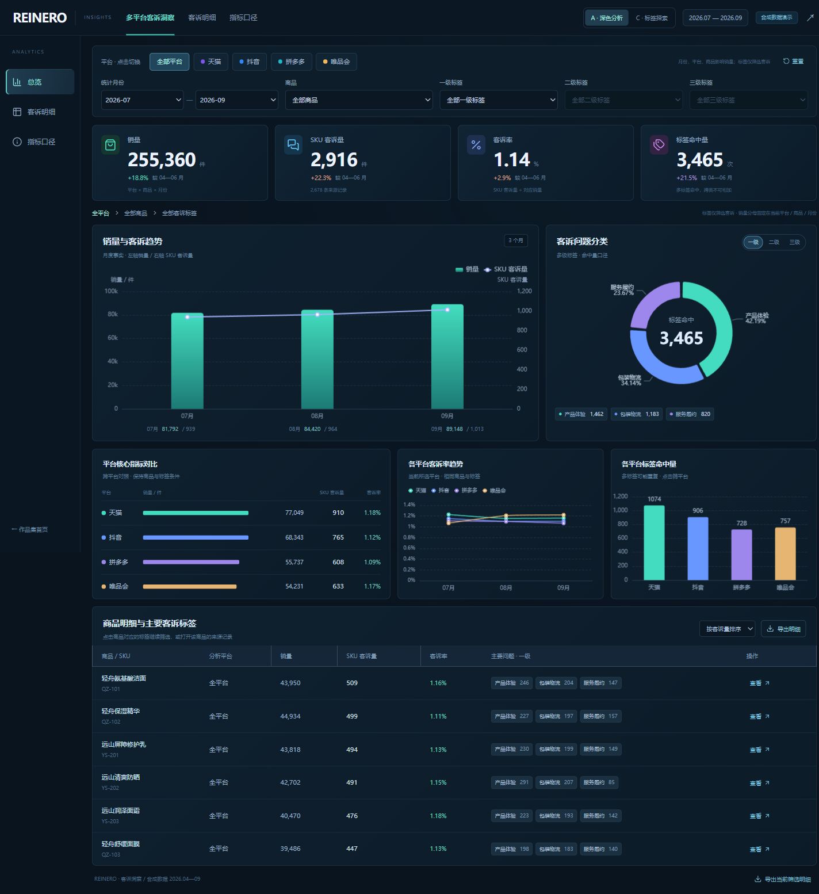
Task: Click the SKU 客诉量 chat bubble icon
Action: coord(293,145)
